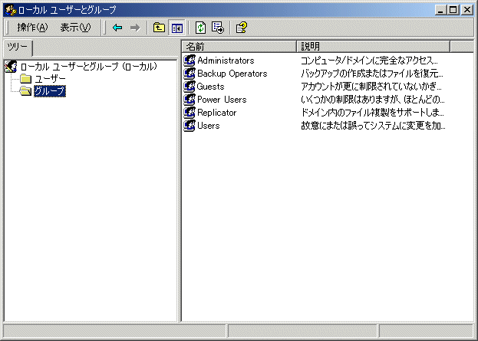Select the Power Users group
The image size is (478, 341).
222,100
